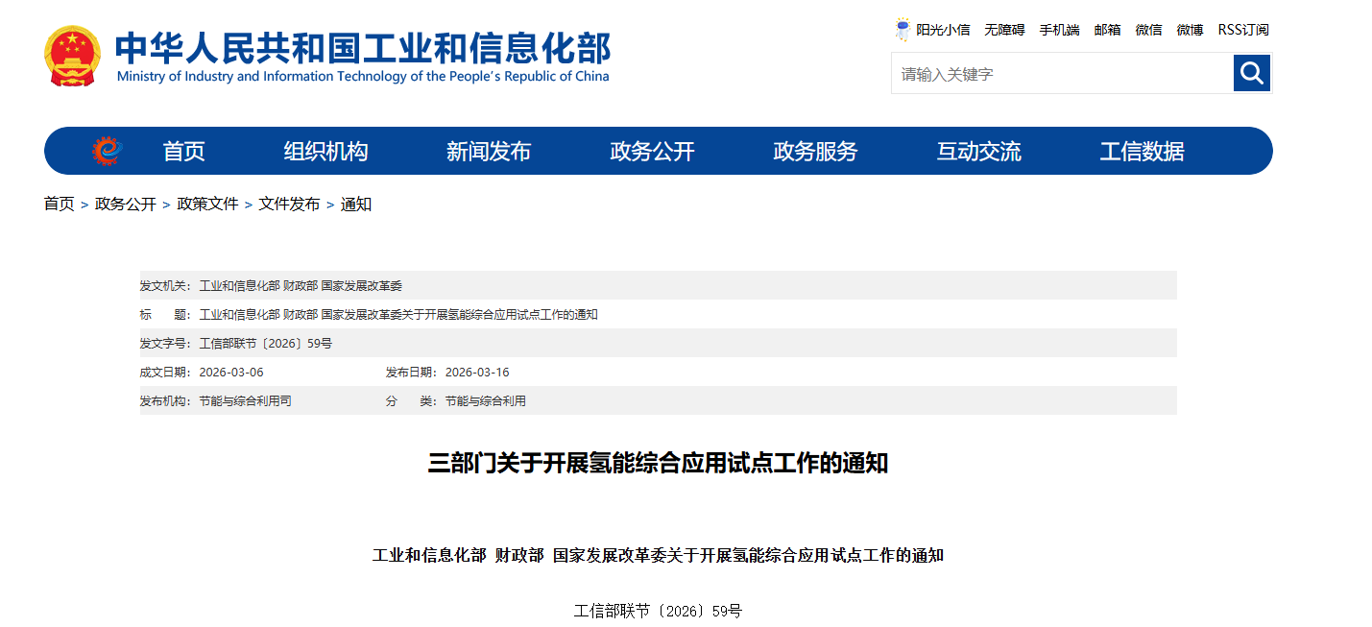Click the 发文机关 row value text
This screenshot has width=1372, height=627.
pyautogui.click(x=301, y=285)
